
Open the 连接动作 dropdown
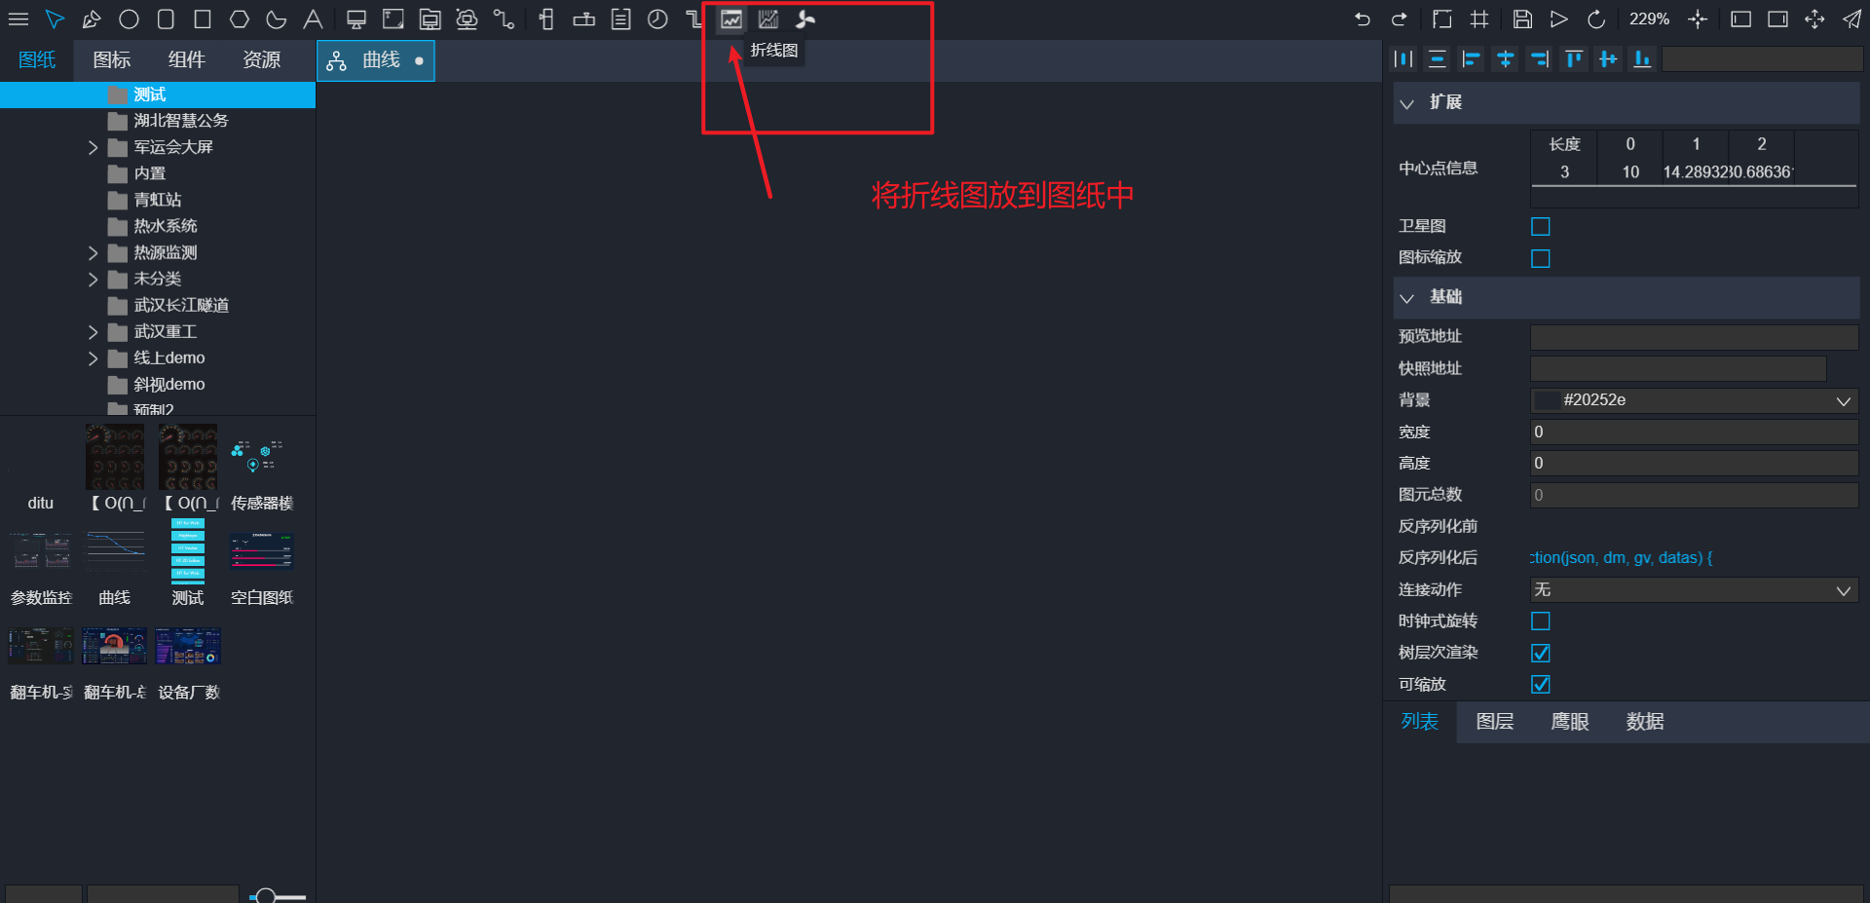[1694, 589]
